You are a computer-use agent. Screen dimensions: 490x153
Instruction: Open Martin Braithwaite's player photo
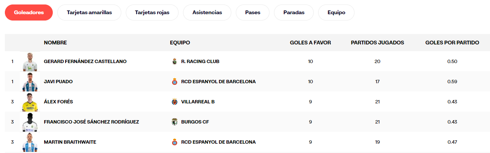point(30,142)
